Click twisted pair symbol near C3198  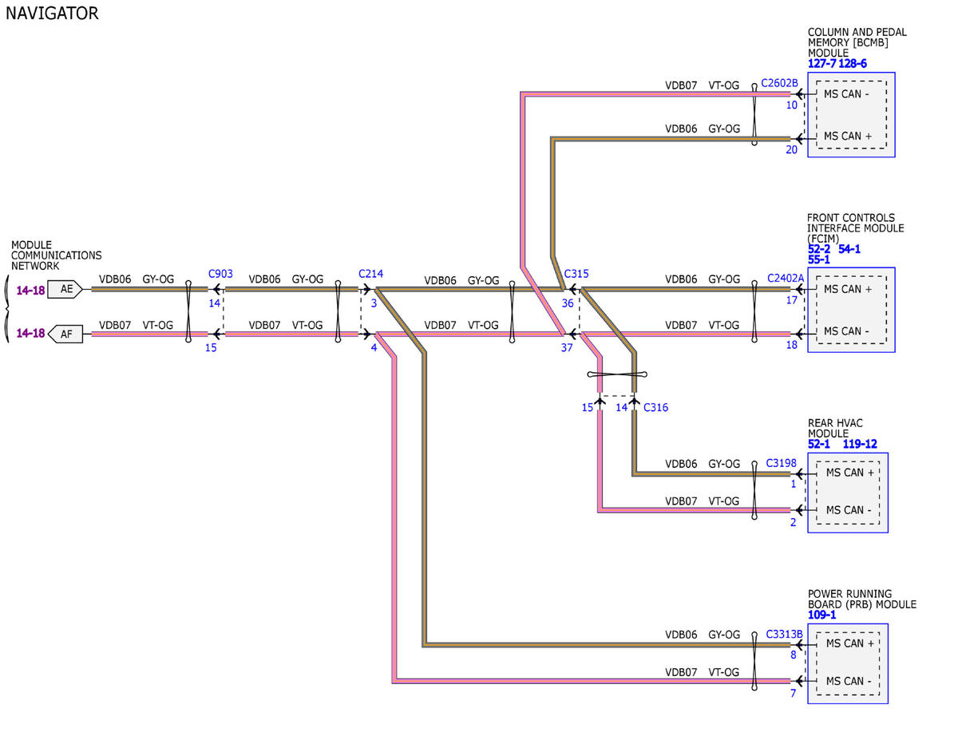pyautogui.click(x=754, y=492)
